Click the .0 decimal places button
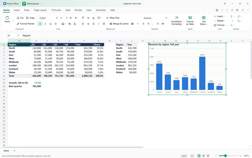Image resolution: width=252 pixels, height=158 pixels. 157,24
